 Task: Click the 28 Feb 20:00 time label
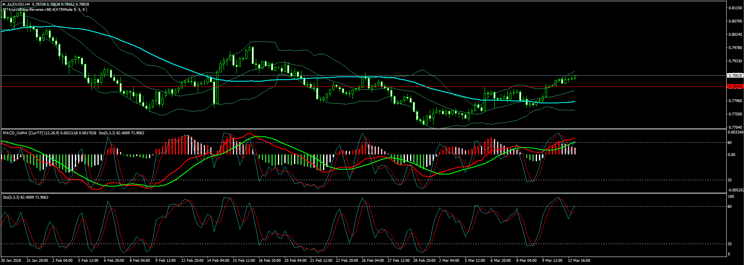tap(424, 261)
